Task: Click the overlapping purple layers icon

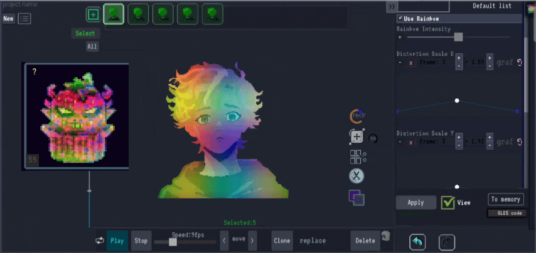Action: [x=356, y=197]
